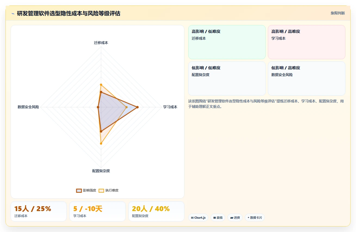Click the brown data point on 学习成本 axis
The image size is (356, 232).
click(137, 107)
